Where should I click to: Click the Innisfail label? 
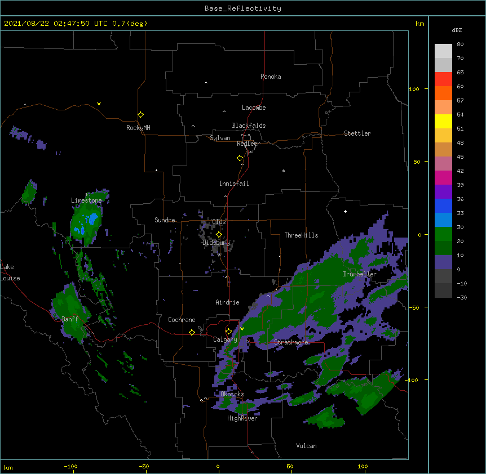click(x=234, y=184)
